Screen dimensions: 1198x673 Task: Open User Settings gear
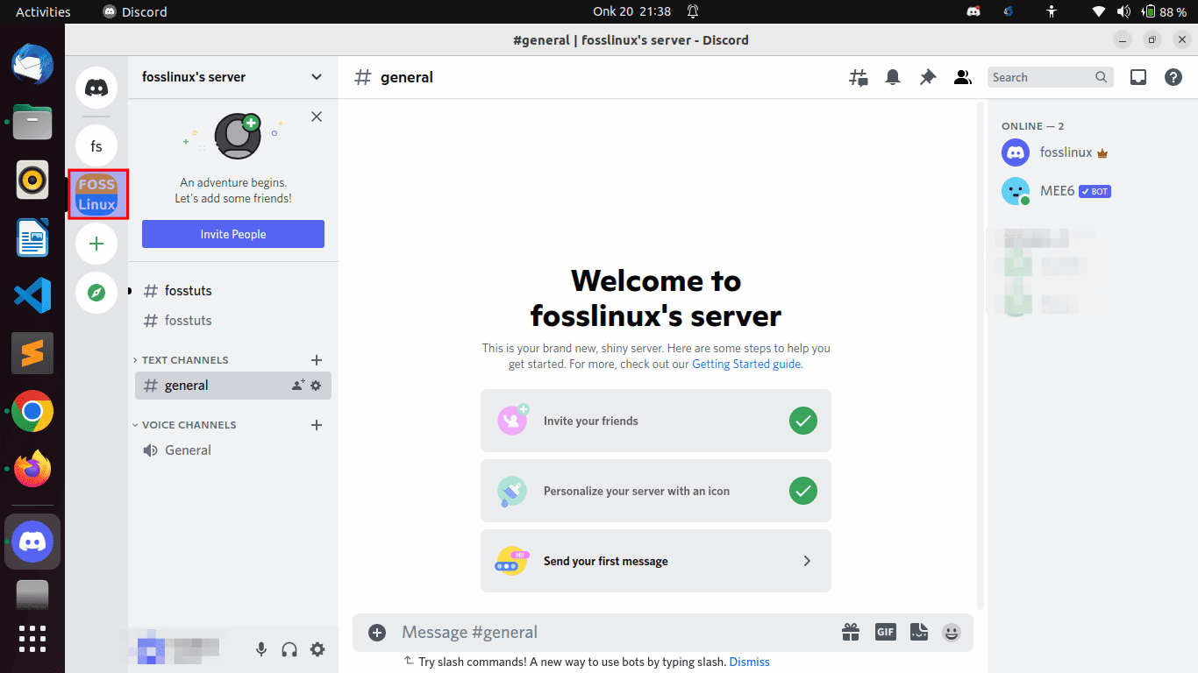[x=317, y=649]
